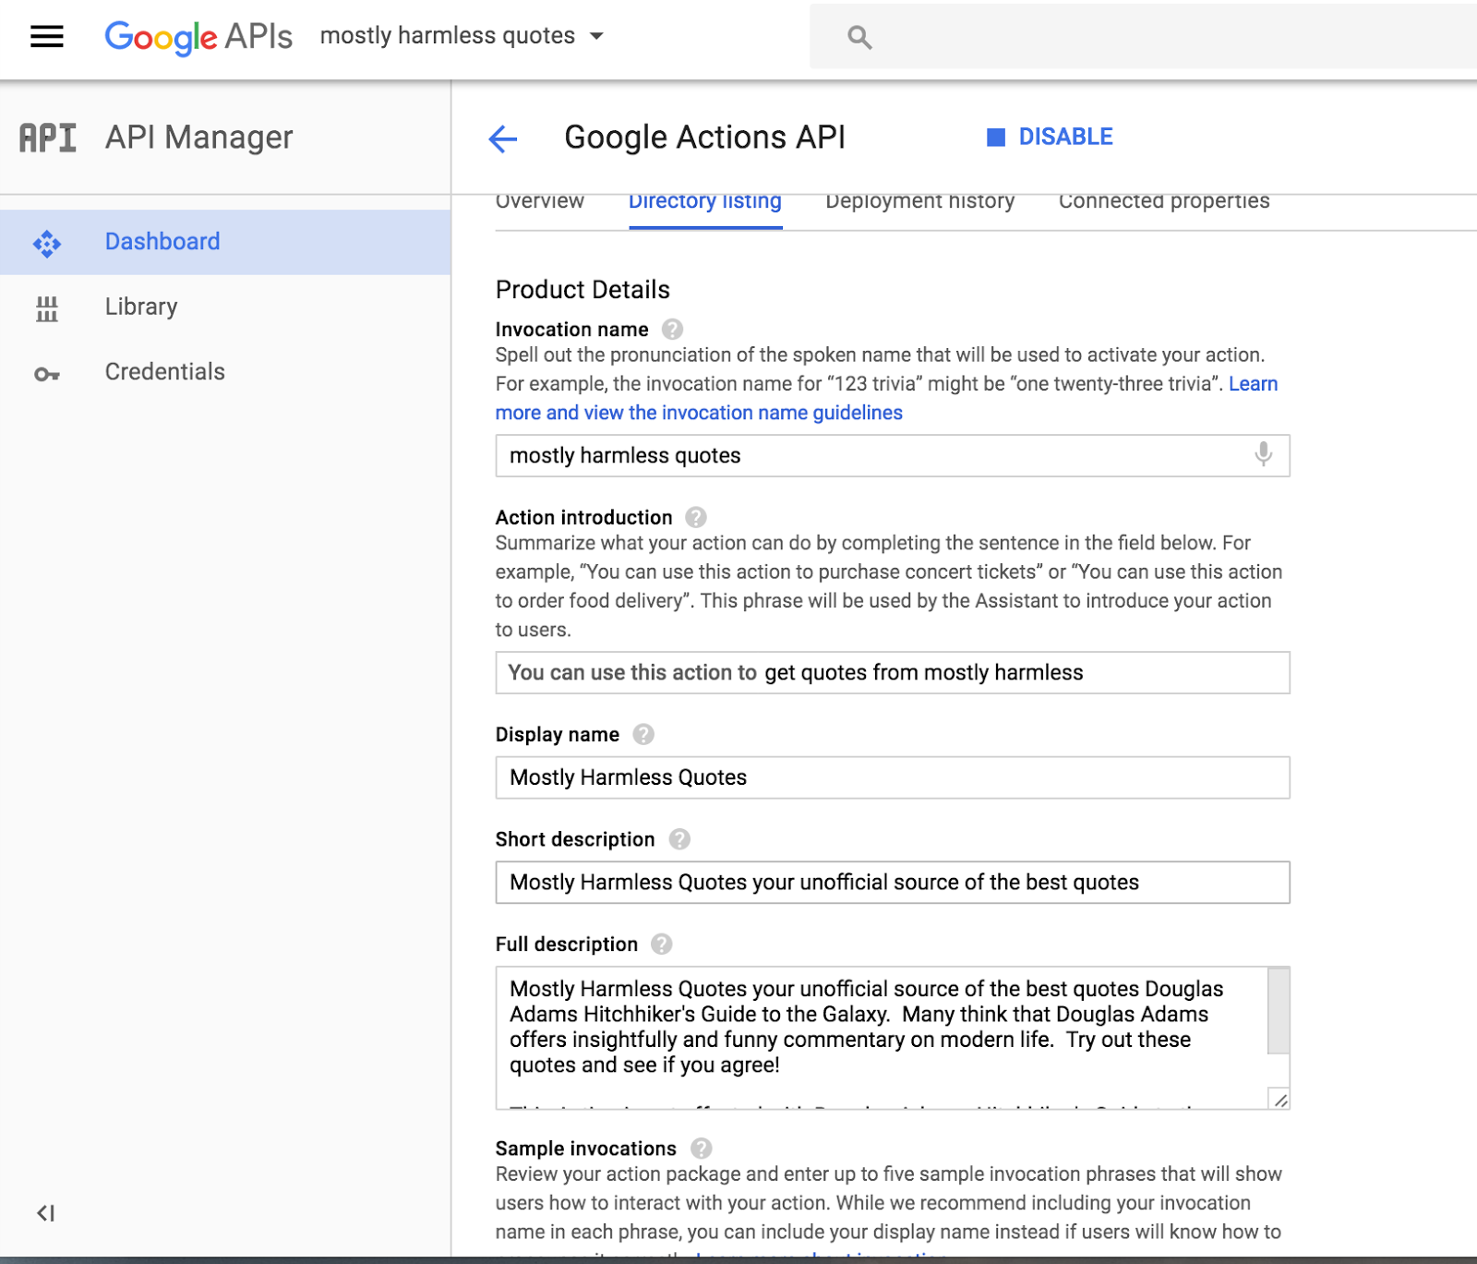The width and height of the screenshot is (1477, 1264).
Task: Click the help icon next to Short description
Action: coord(679,839)
